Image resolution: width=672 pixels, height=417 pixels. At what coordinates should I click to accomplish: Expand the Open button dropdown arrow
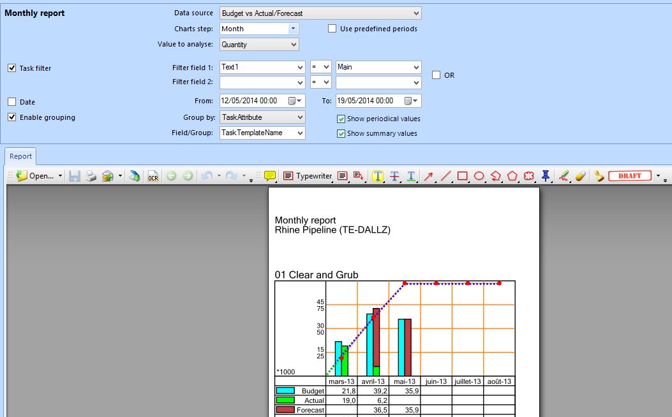(60, 176)
